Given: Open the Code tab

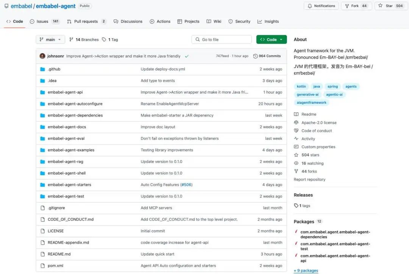Looking at the screenshot, I should 15,21.
